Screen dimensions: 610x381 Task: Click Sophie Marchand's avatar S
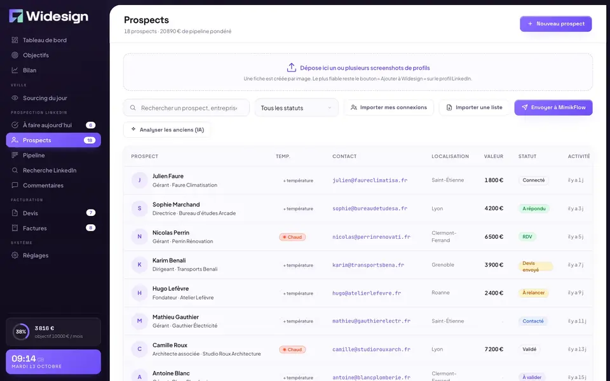139,208
